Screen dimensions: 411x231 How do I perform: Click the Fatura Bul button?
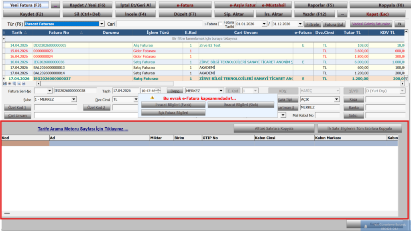(334, 24)
